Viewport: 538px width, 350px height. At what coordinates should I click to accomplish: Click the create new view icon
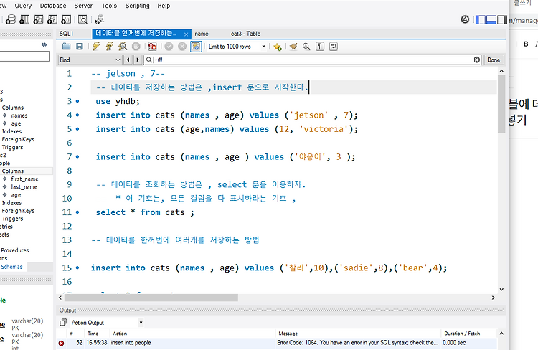click(38, 19)
